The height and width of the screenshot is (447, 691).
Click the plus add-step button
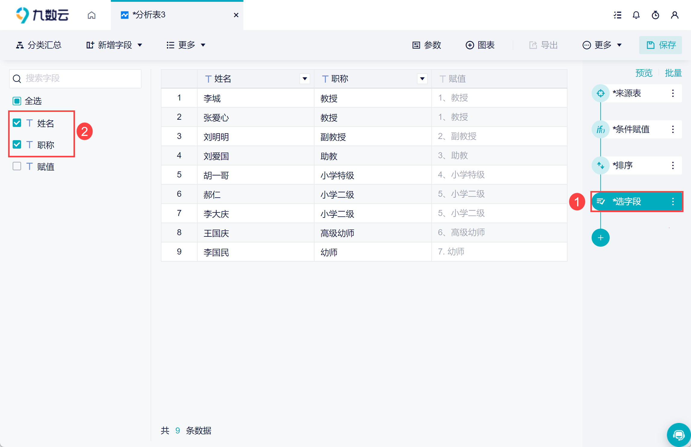pyautogui.click(x=600, y=238)
